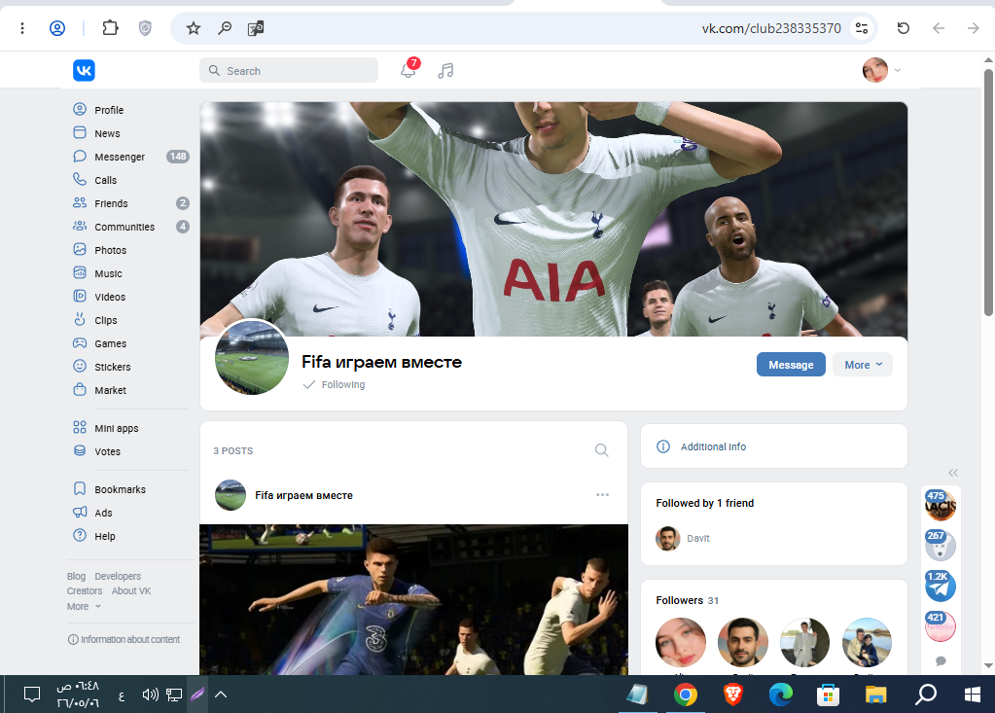Click the browser translate page icon

pyautogui.click(x=256, y=28)
